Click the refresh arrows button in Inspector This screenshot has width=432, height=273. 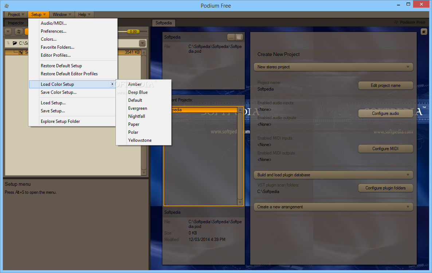coord(19,32)
